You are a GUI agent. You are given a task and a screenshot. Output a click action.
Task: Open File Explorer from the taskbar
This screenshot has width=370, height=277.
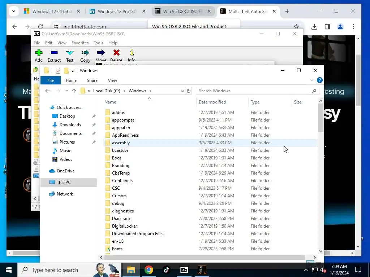click(x=131, y=270)
